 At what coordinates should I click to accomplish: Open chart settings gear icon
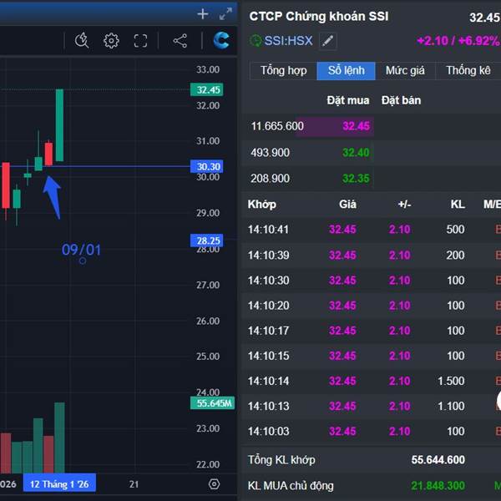[x=111, y=41]
